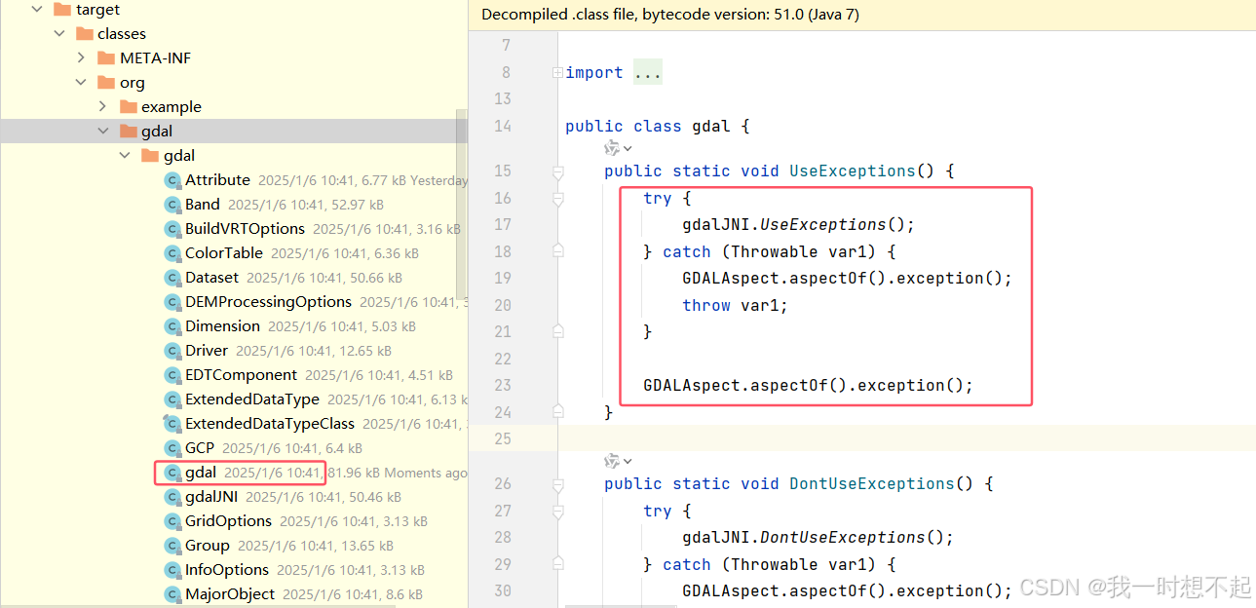Fold the try block at line 16

tap(557, 199)
